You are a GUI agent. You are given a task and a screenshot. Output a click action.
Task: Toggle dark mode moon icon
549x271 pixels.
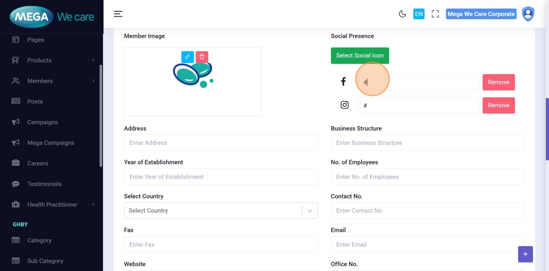point(402,14)
